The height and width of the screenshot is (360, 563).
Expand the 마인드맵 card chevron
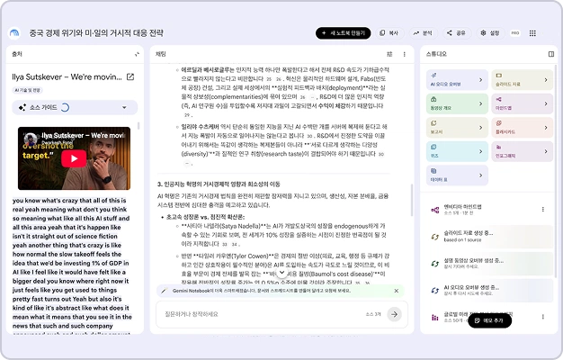pos(546,103)
